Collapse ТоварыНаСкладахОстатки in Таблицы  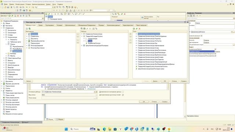point(82,36)
